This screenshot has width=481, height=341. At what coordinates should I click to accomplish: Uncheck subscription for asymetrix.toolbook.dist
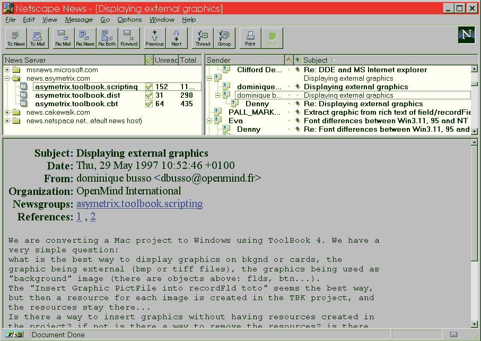149,96
